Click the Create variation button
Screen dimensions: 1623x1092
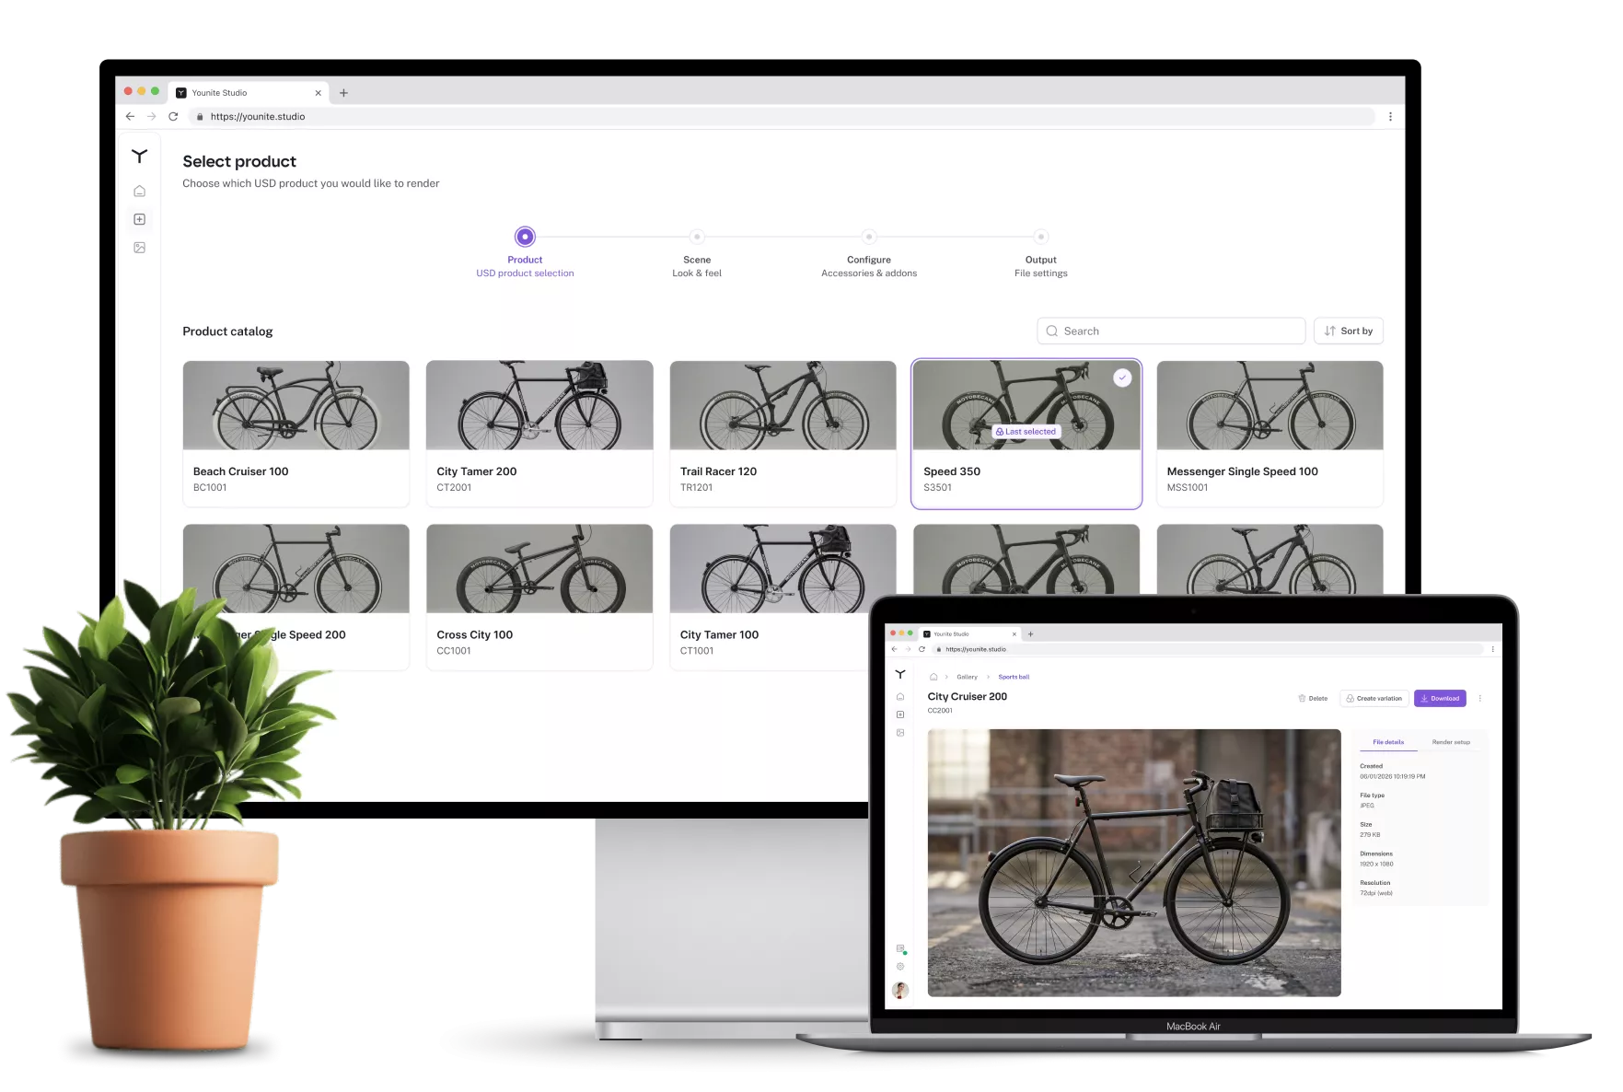click(x=1374, y=699)
